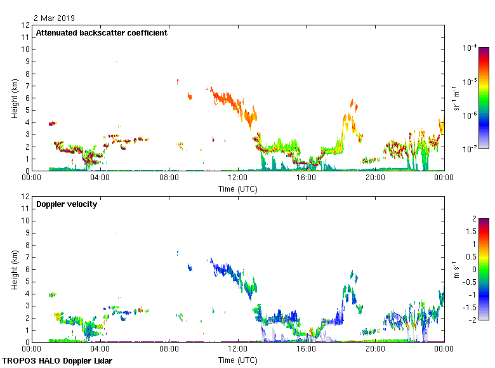495x368 pixels.
Task: Click the 12:00 tick under the backscatter plot
Action: tap(238, 178)
